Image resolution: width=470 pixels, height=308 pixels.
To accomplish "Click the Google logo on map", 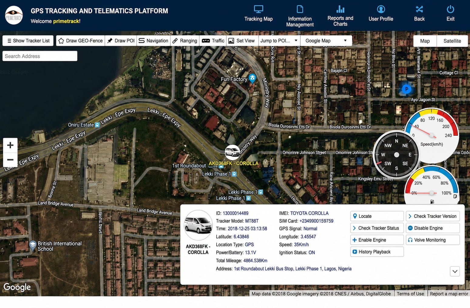I will [17, 287].
